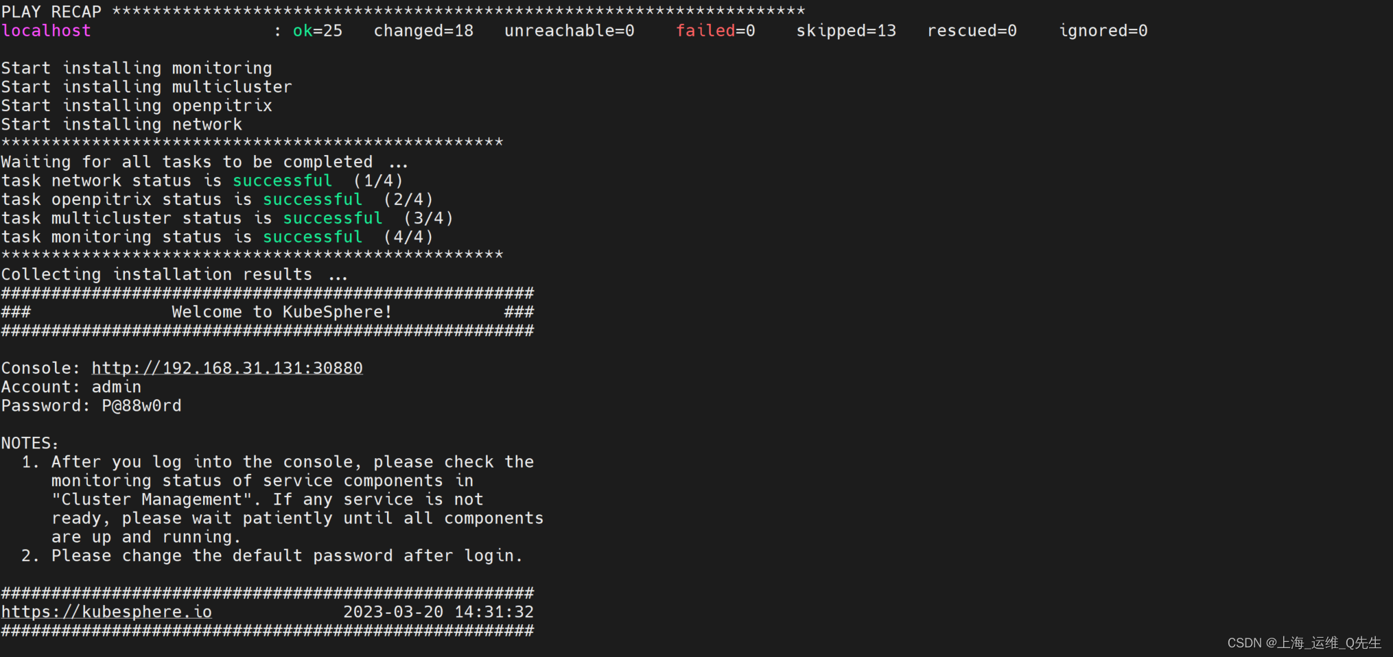The width and height of the screenshot is (1393, 657).
Task: Click the timestamp 2023-03-20 14:31:32
Action: coord(438,612)
